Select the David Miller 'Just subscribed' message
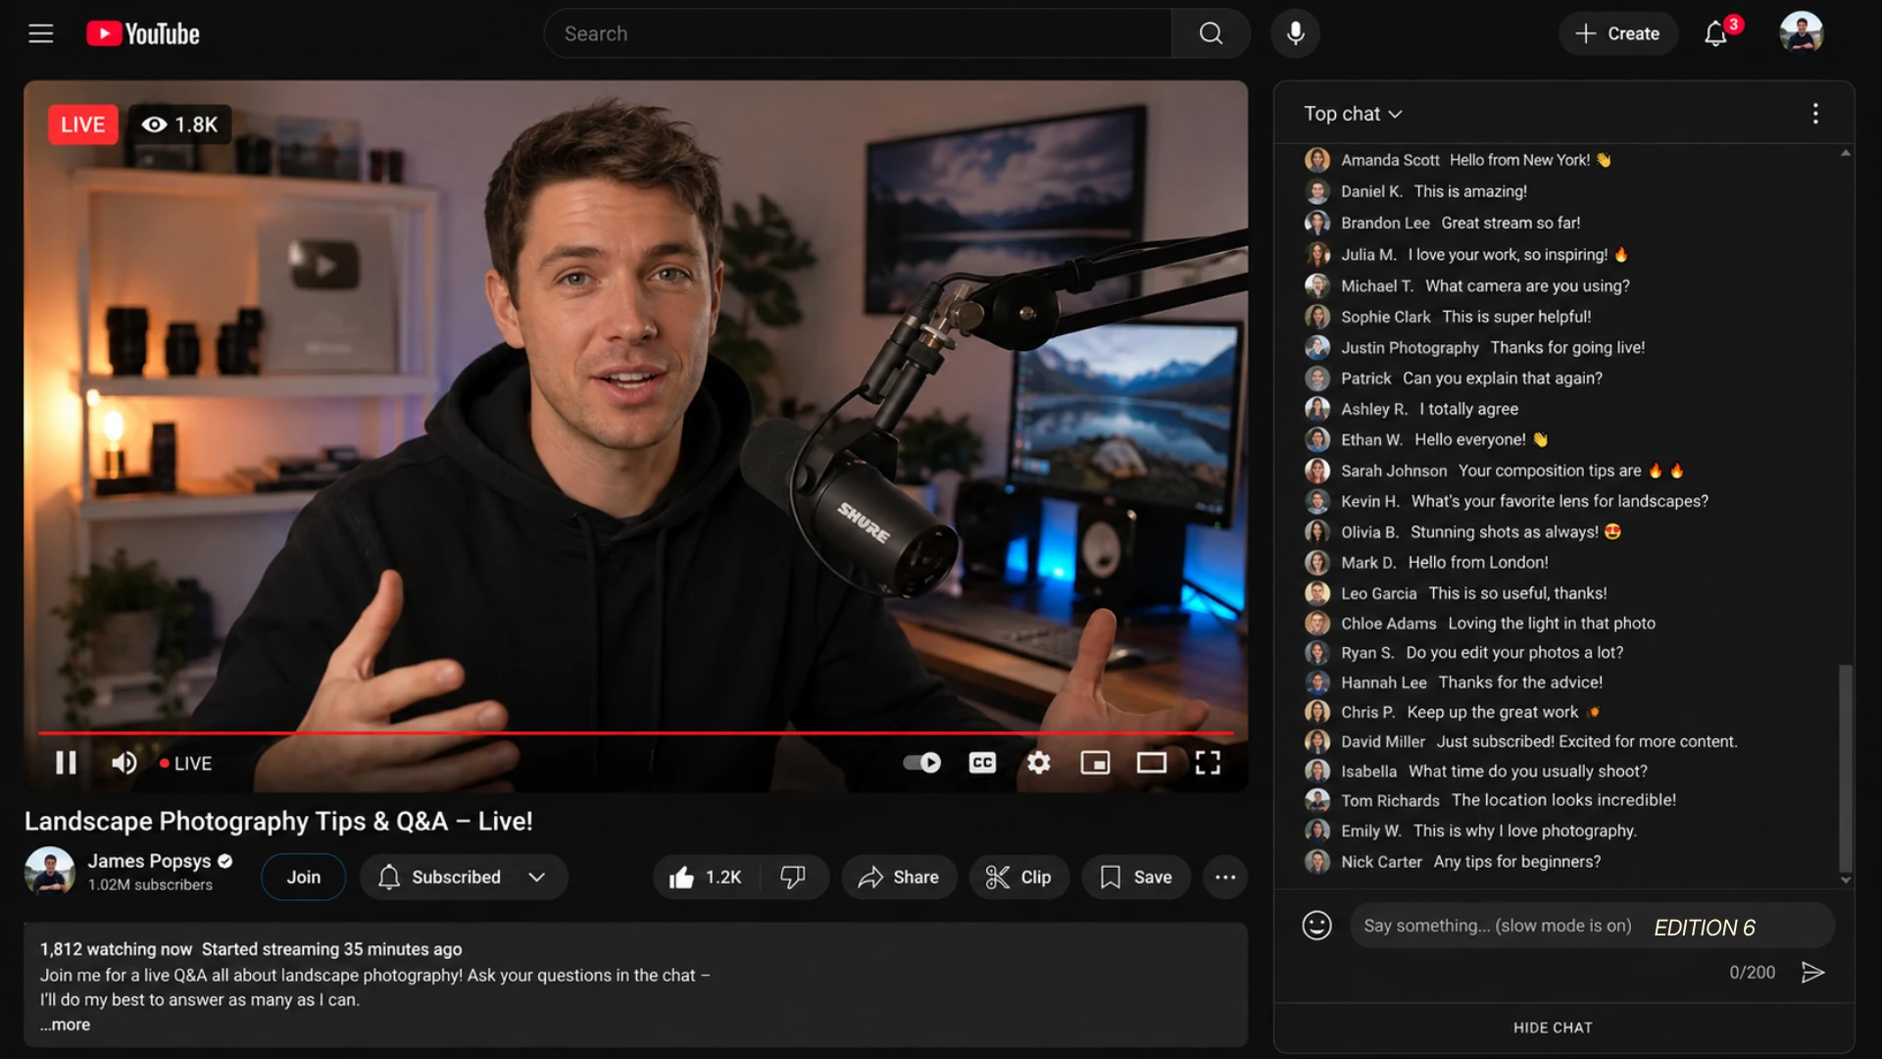The width and height of the screenshot is (1882, 1059). click(1586, 741)
